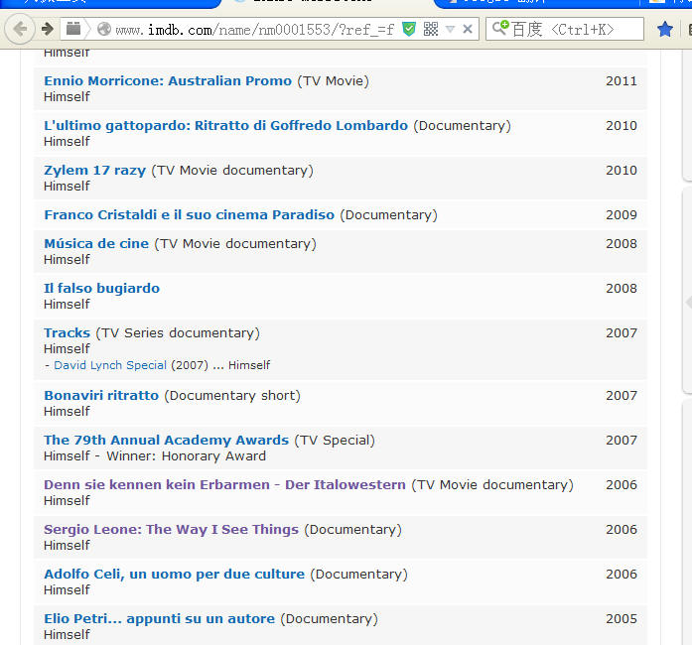Open the Música de cine link
This screenshot has width=692, height=645.
point(96,244)
